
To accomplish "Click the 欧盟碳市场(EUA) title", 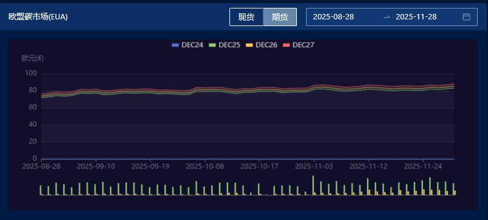I will click(x=38, y=17).
